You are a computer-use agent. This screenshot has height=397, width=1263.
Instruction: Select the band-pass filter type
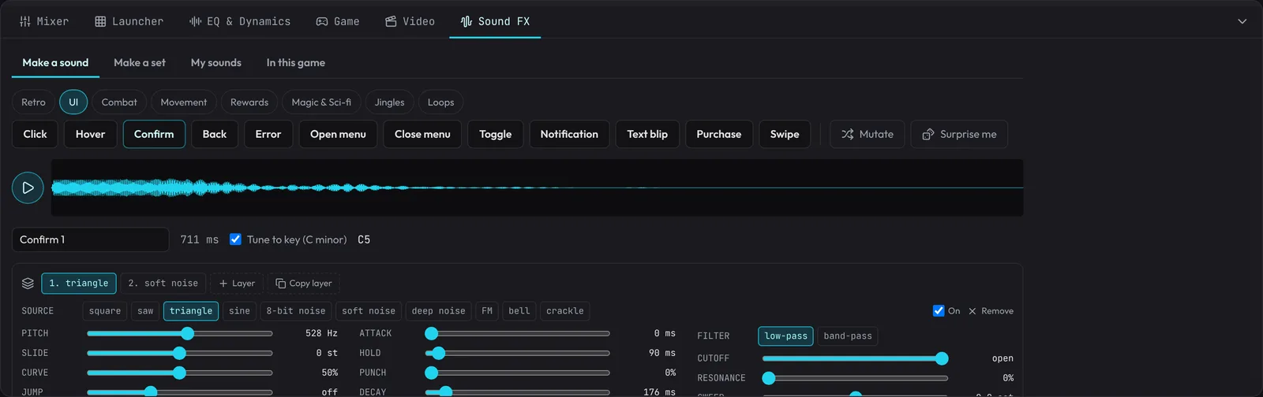click(848, 336)
